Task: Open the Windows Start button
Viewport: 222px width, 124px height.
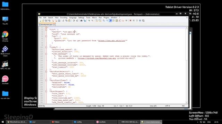Action: pos(3,122)
